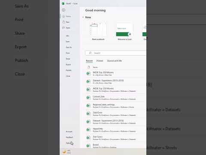Open Feedback at bottom of sidebar
The height and width of the screenshot is (155, 206).
(70, 137)
